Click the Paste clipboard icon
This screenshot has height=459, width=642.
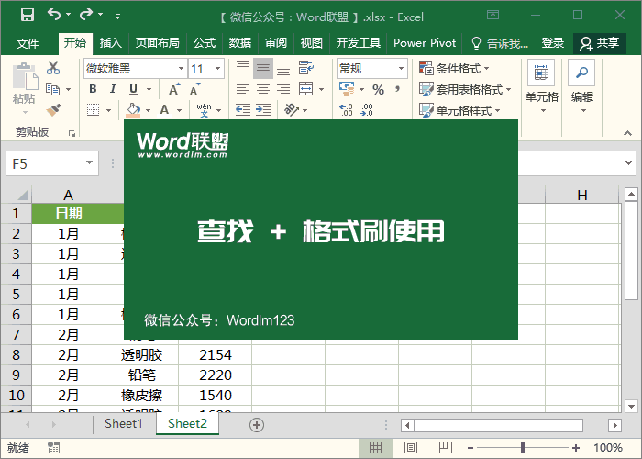click(x=25, y=76)
